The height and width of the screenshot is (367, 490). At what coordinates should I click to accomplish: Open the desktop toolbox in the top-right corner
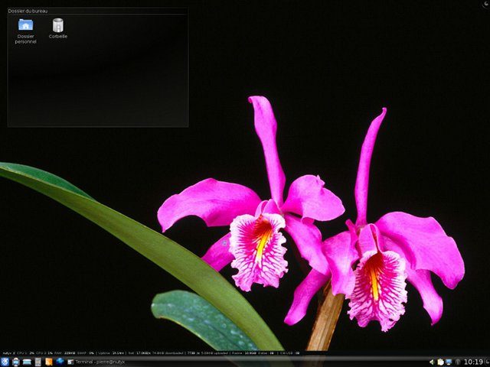pos(486,3)
